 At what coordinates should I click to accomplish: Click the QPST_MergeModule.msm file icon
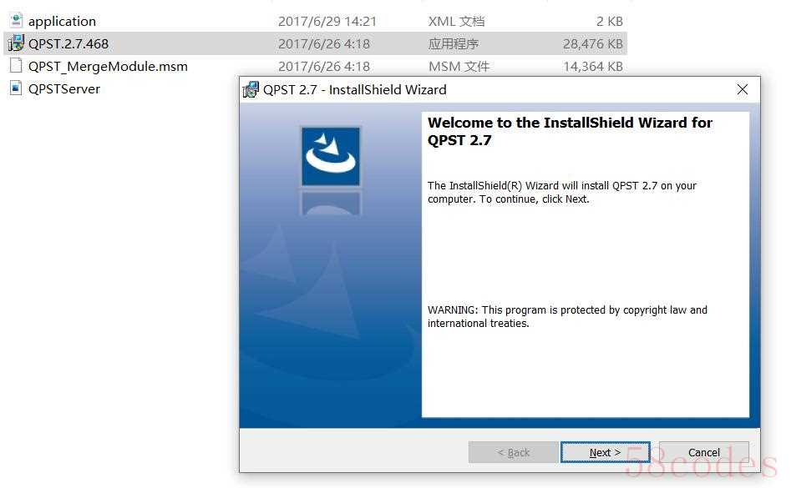[x=16, y=65]
